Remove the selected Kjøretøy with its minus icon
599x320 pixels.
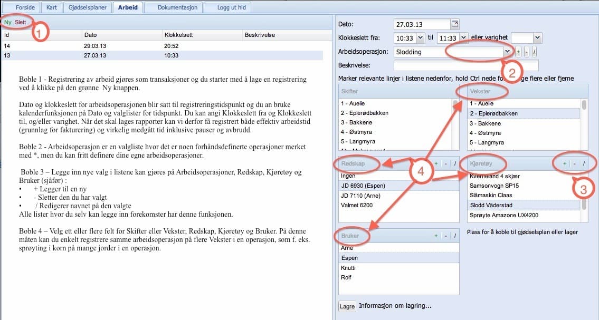[575, 163]
